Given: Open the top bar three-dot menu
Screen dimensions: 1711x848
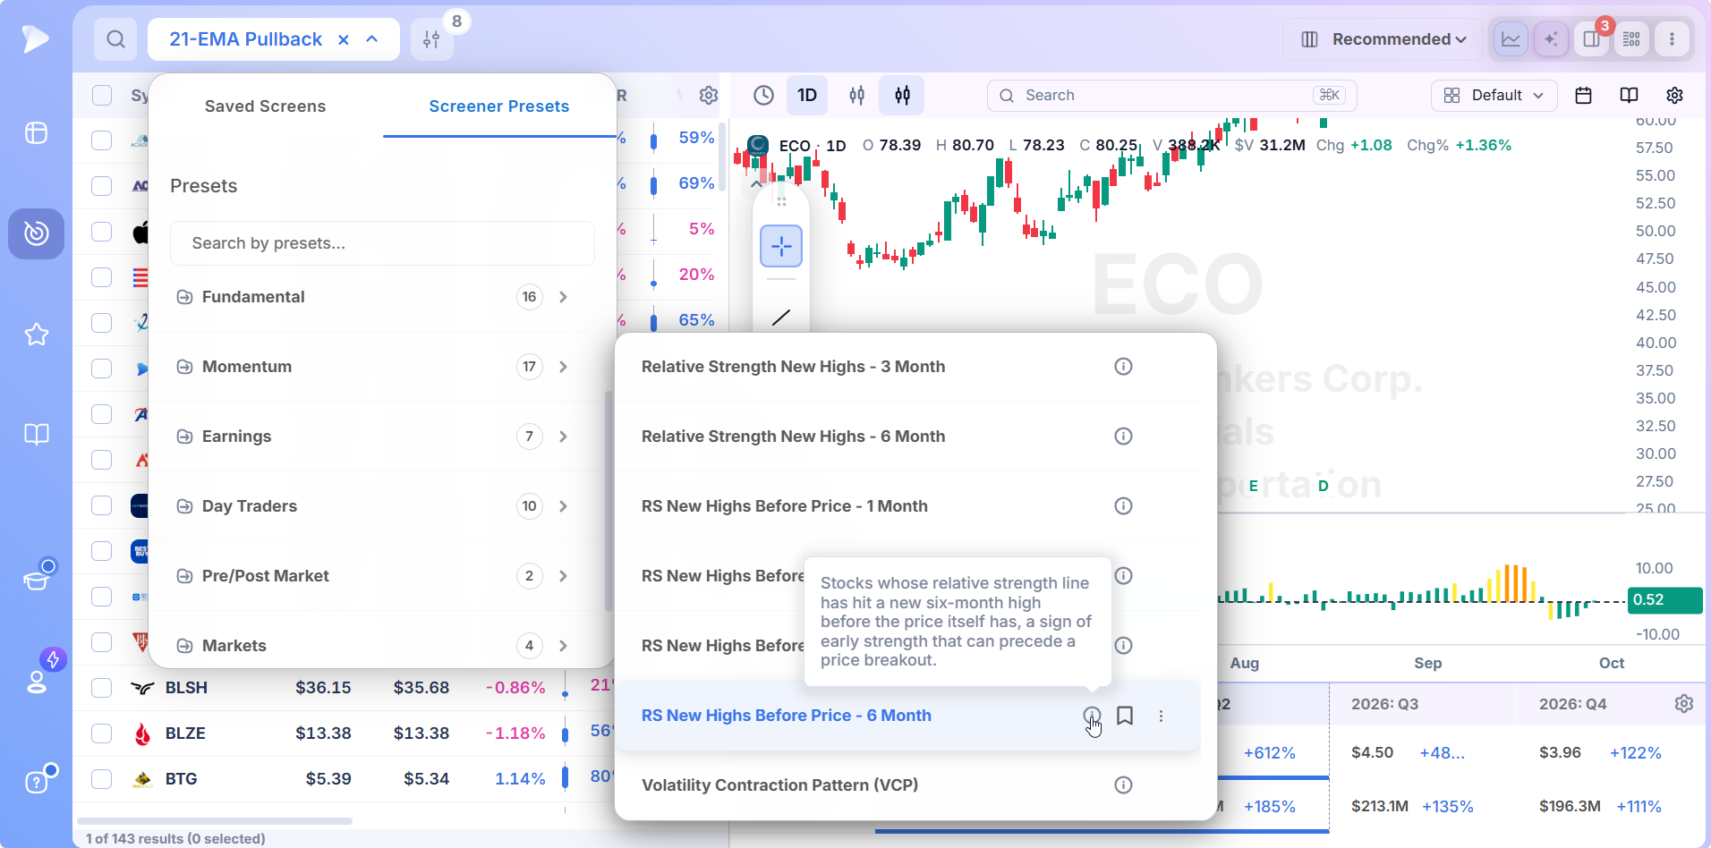Looking at the screenshot, I should coord(1672,39).
